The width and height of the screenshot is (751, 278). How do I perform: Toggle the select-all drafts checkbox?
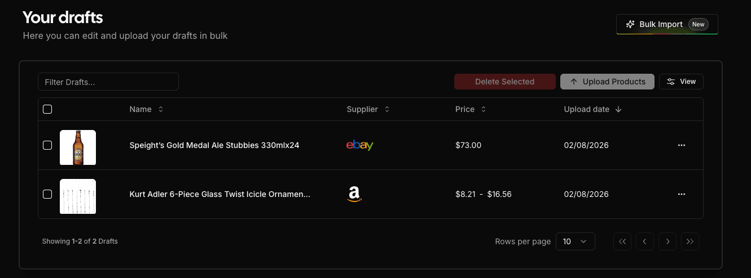click(47, 109)
